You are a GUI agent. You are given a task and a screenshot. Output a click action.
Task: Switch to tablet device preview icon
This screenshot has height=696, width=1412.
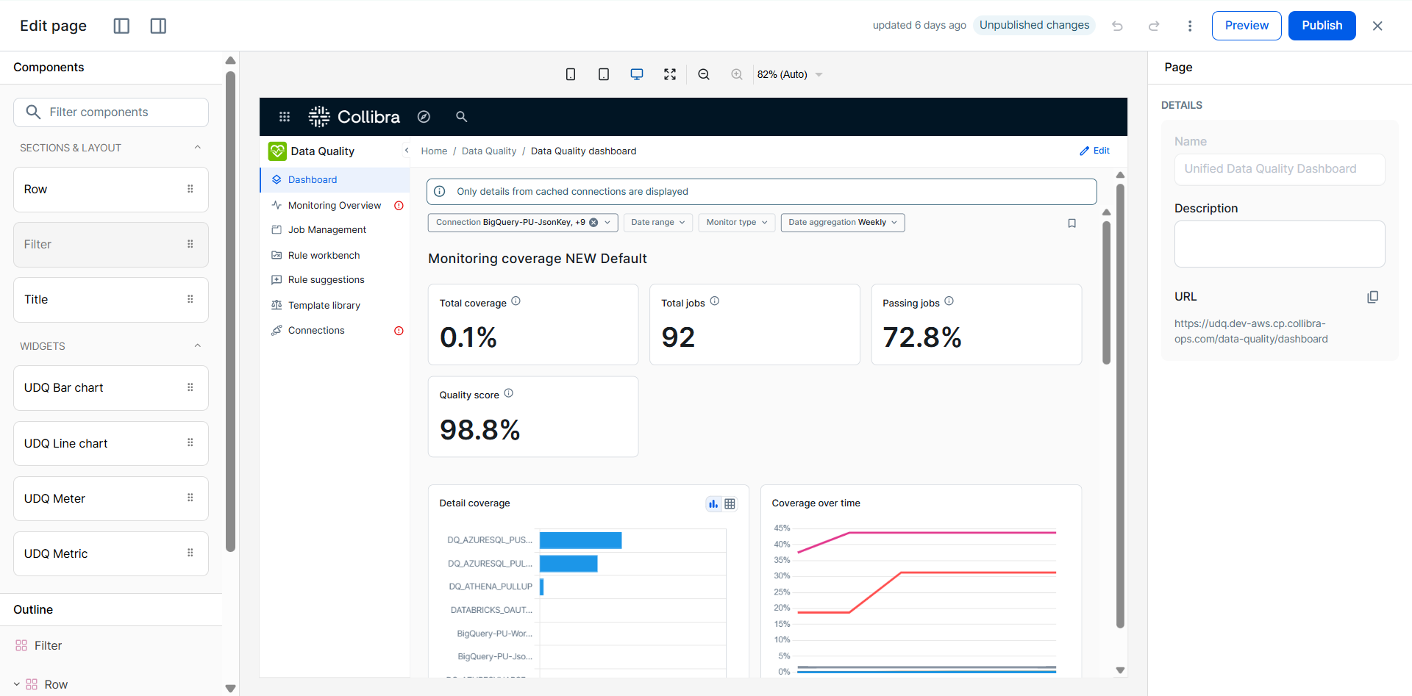tap(604, 74)
